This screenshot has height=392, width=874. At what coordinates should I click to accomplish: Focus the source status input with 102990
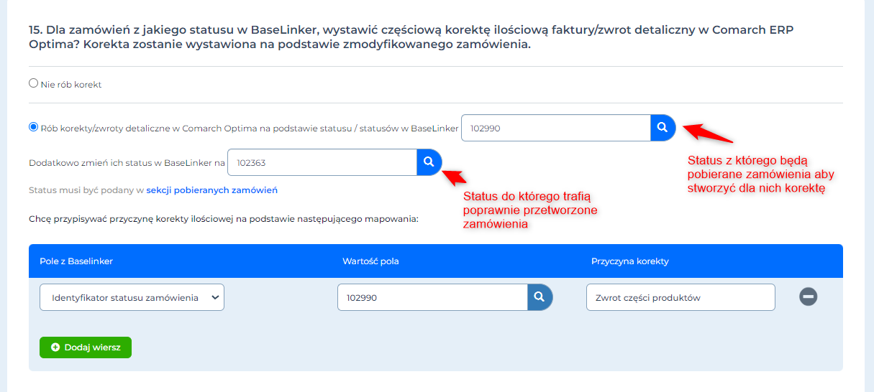pos(556,128)
